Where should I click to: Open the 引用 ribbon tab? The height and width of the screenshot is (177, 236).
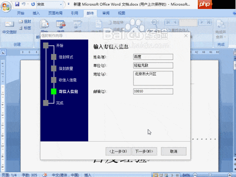pos(75,13)
